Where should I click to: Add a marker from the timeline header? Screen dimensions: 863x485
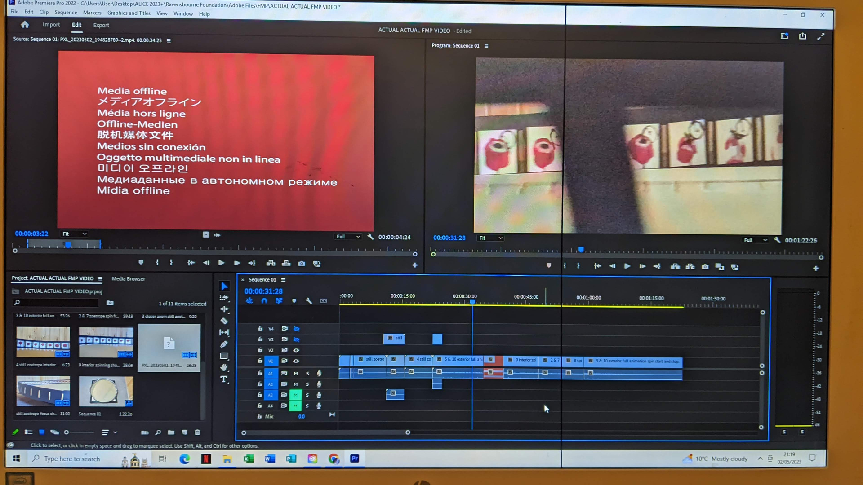coord(294,301)
